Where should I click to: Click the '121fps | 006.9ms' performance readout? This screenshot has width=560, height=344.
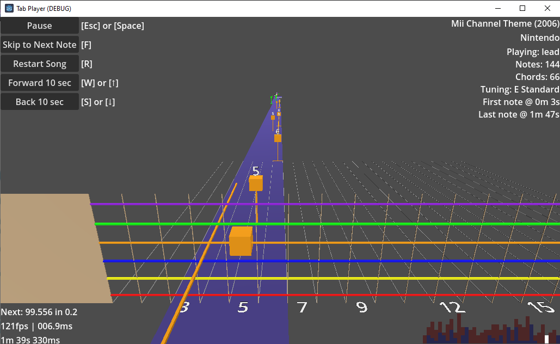(36, 326)
